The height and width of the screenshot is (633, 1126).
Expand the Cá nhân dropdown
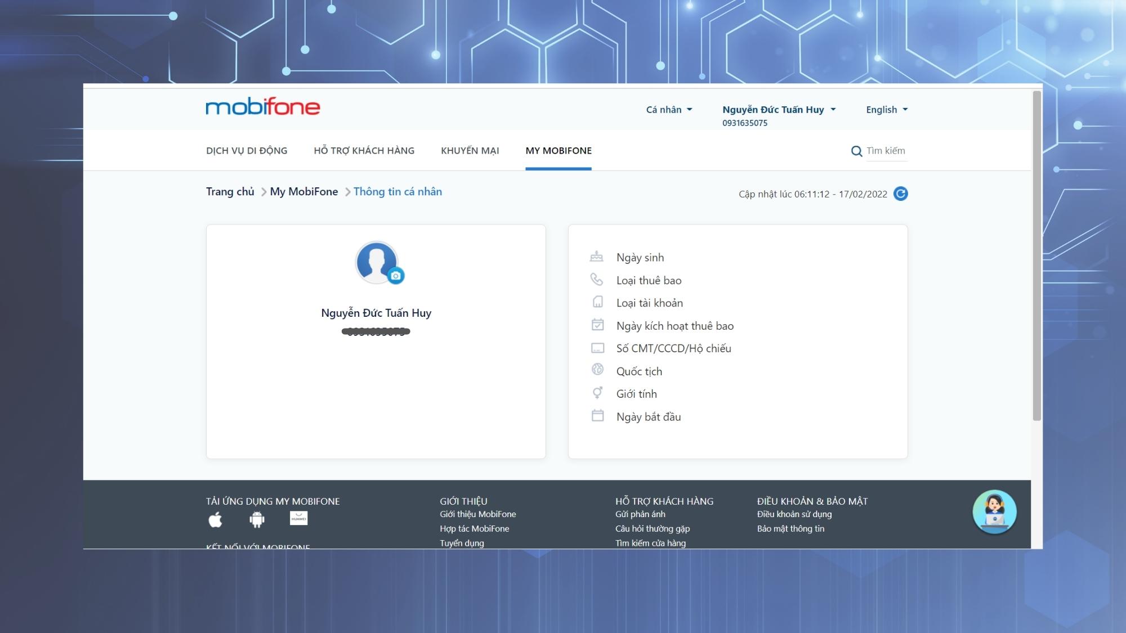tap(669, 110)
